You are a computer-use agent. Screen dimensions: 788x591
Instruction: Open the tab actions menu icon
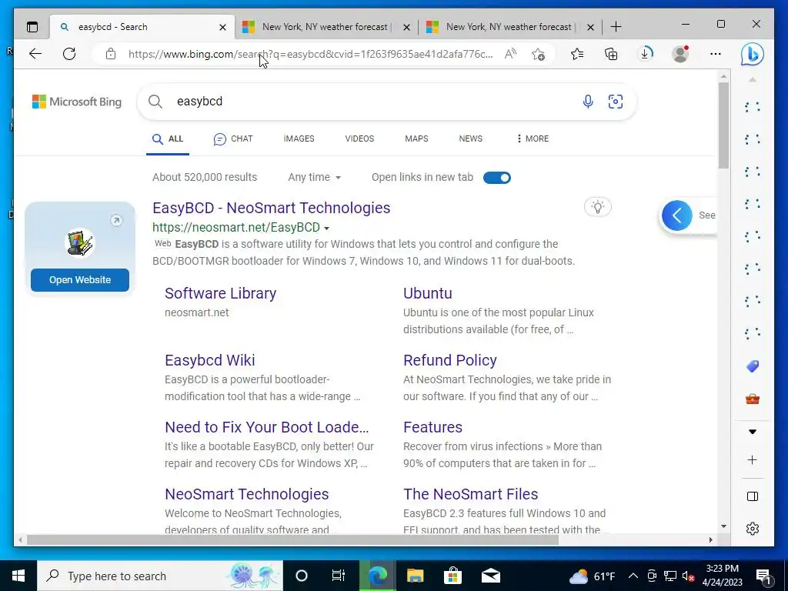point(32,27)
